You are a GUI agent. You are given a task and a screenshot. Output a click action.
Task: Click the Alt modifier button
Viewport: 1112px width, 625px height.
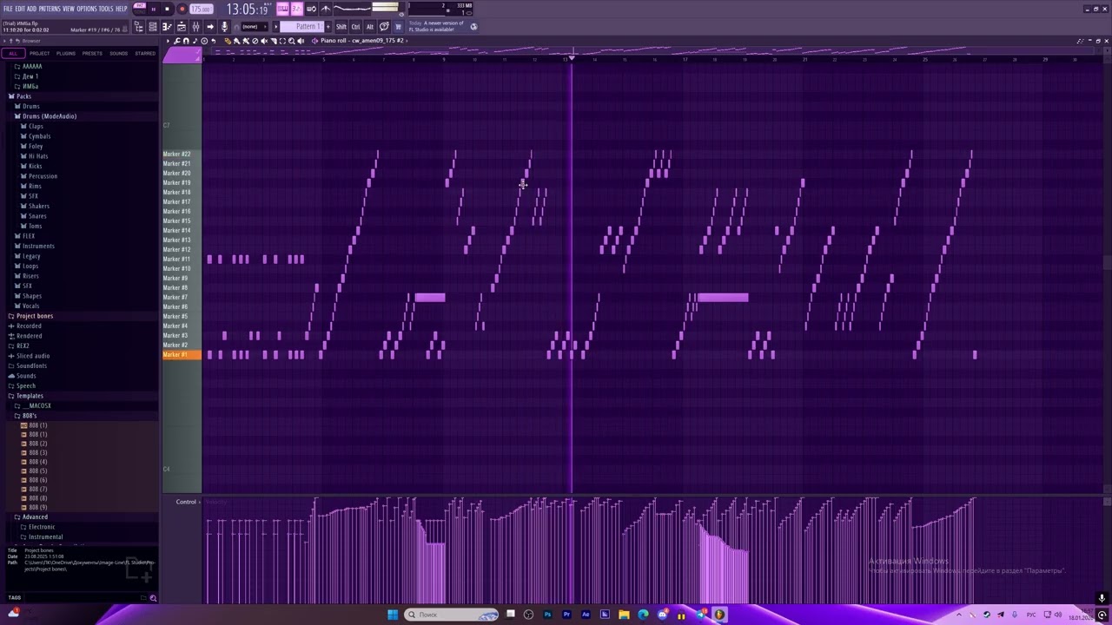pyautogui.click(x=370, y=27)
